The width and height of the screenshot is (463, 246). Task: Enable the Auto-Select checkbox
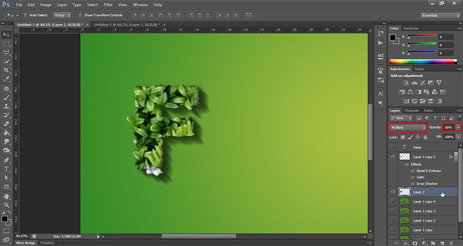tap(25, 15)
